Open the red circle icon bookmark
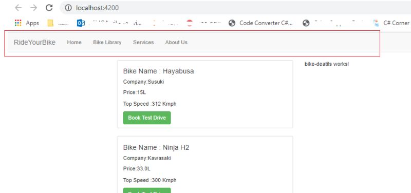Screen dimensions: 411x193 pyautogui.click(x=190, y=23)
